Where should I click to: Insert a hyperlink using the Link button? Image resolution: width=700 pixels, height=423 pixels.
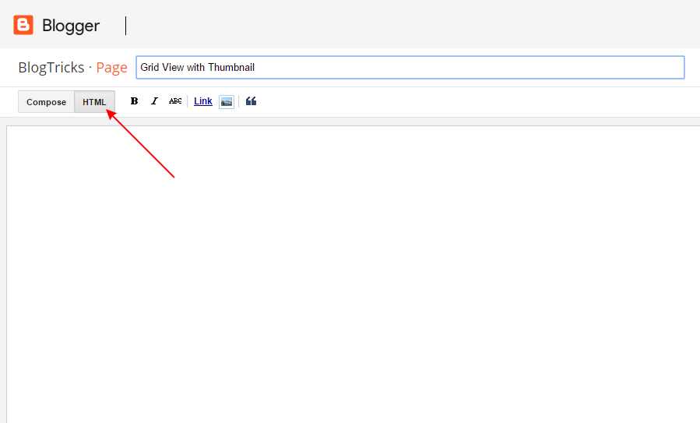[x=203, y=101]
